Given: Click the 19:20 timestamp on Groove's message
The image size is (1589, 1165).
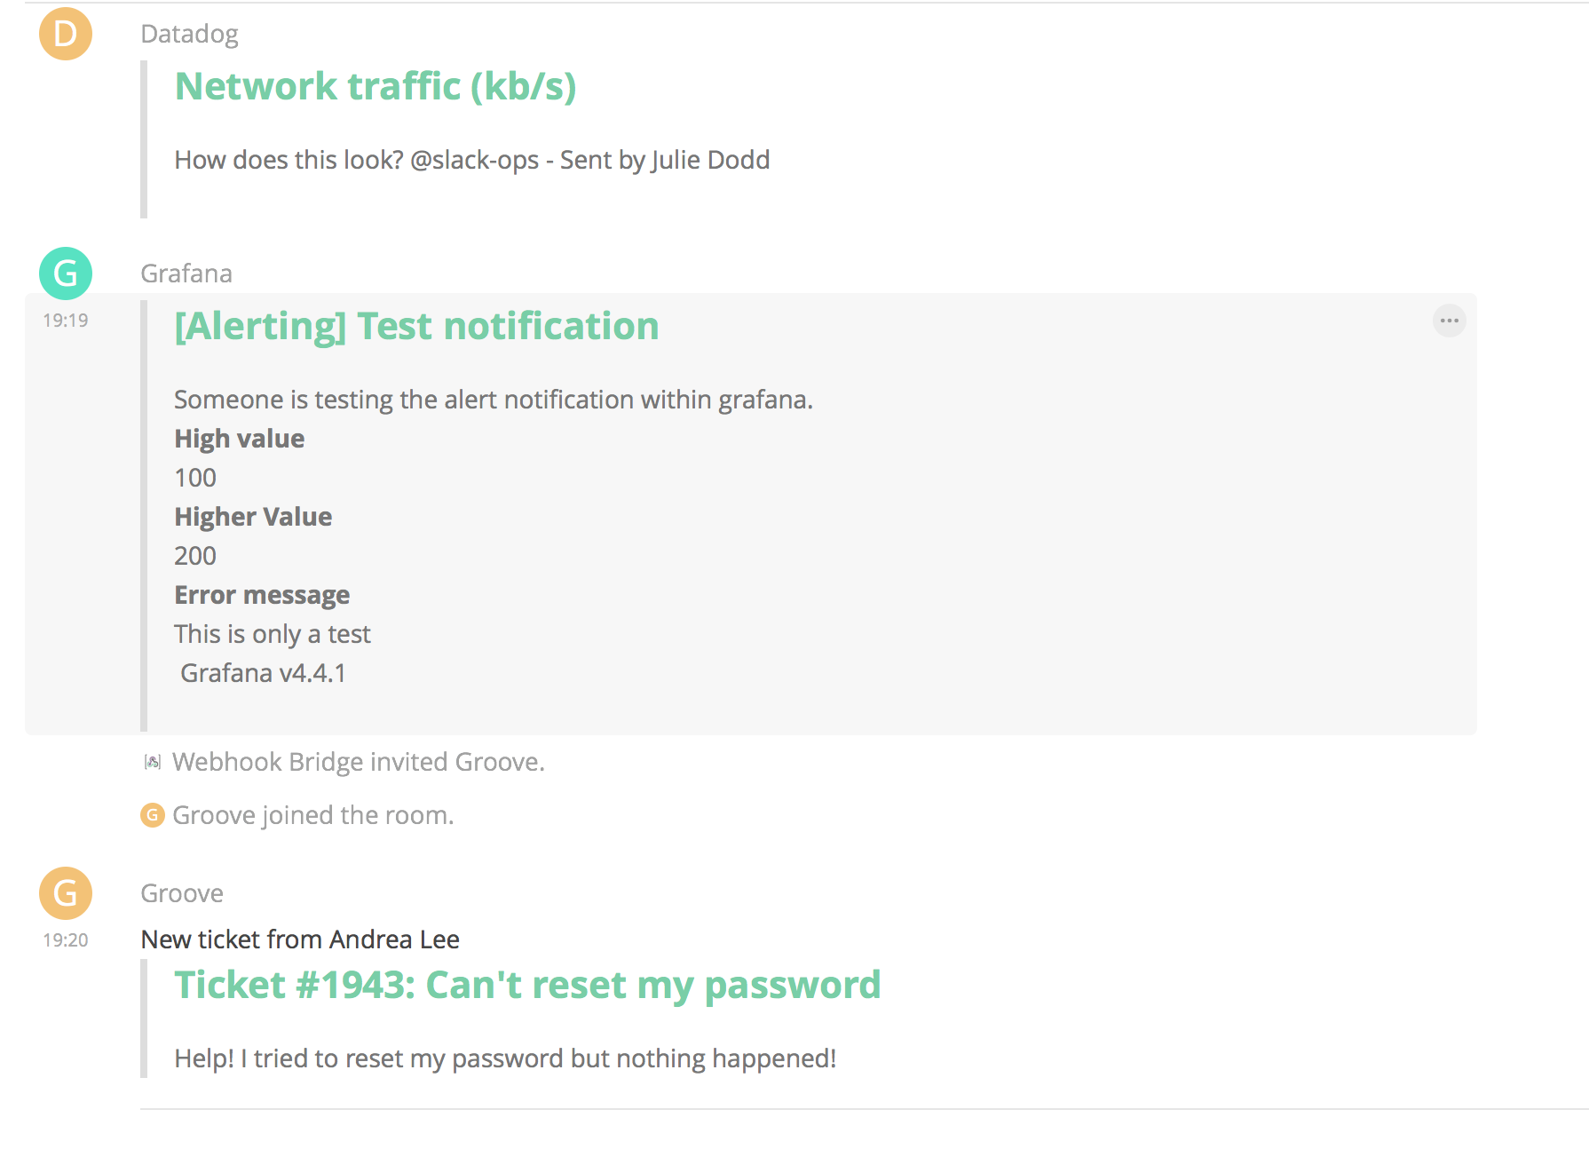Looking at the screenshot, I should coord(63,940).
